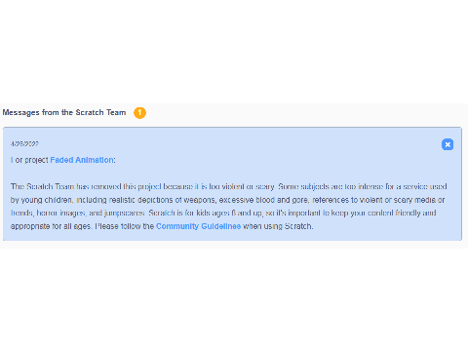
Task: Click the sentence starting 'The Scratch Team has removed'
Action: click(x=142, y=186)
